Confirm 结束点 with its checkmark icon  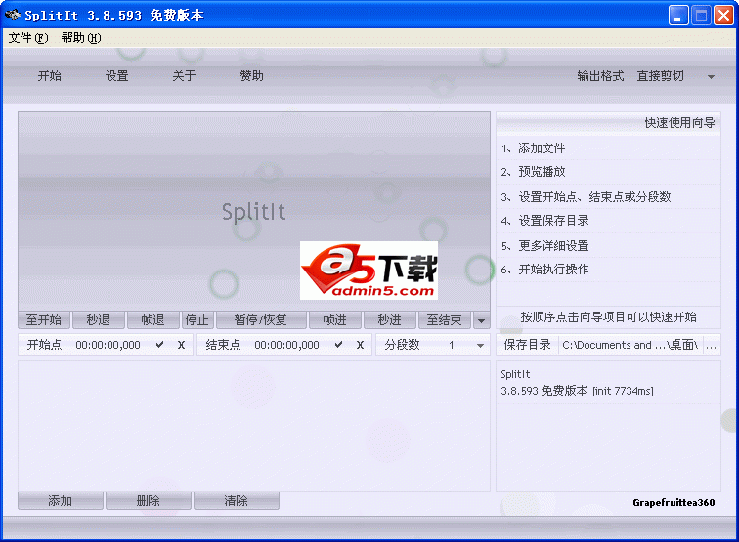tap(338, 345)
